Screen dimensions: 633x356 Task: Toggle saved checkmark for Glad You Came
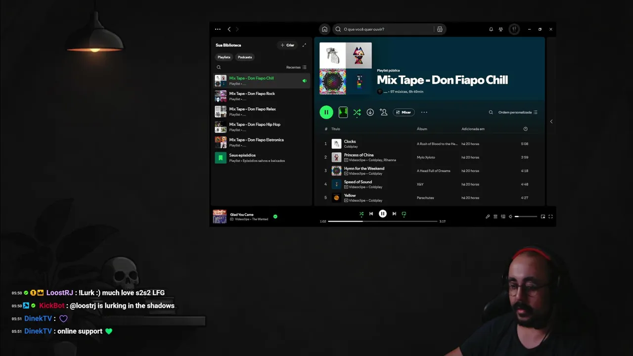click(x=275, y=217)
